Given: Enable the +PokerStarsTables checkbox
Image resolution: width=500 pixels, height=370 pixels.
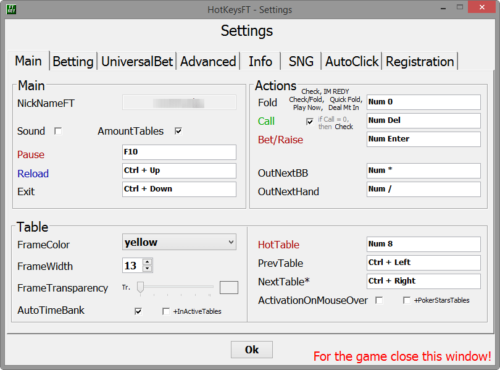Looking at the screenshot, I should click(x=407, y=300).
